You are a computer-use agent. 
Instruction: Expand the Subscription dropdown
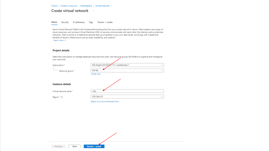click(127, 65)
